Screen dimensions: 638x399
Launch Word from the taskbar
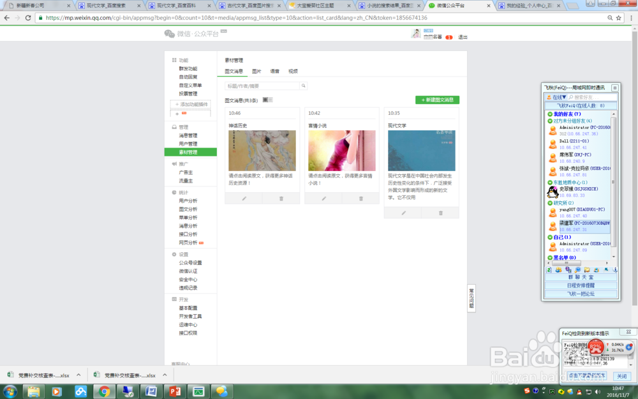pos(151,391)
